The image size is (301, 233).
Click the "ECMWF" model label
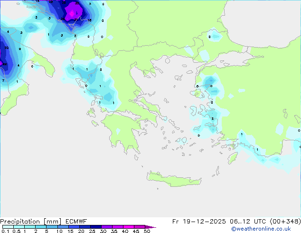point(76,222)
